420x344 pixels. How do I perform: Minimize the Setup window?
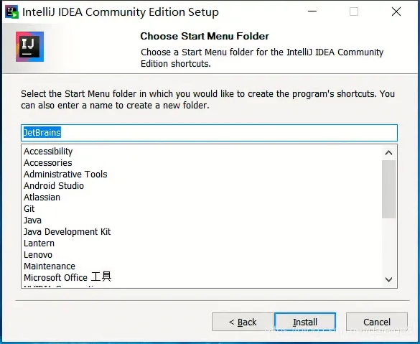click(x=312, y=11)
